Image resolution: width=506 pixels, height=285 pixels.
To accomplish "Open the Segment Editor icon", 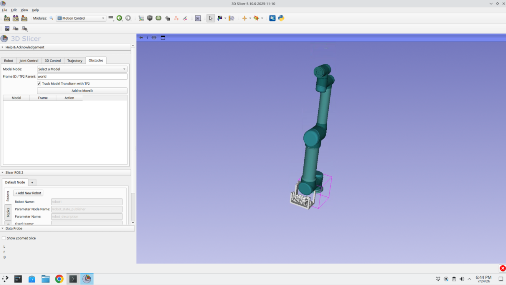I will (185, 18).
